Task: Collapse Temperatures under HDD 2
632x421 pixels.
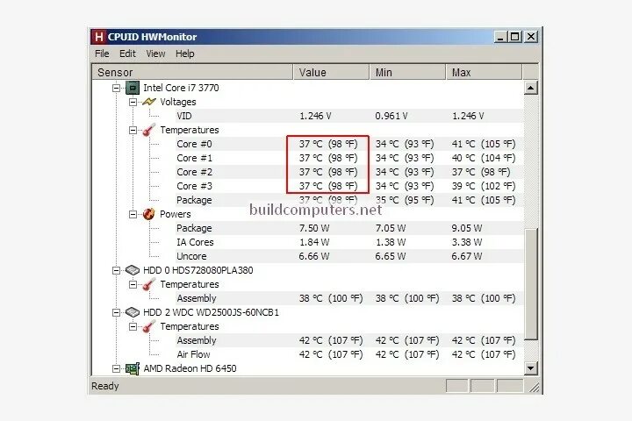Action: pos(133,327)
